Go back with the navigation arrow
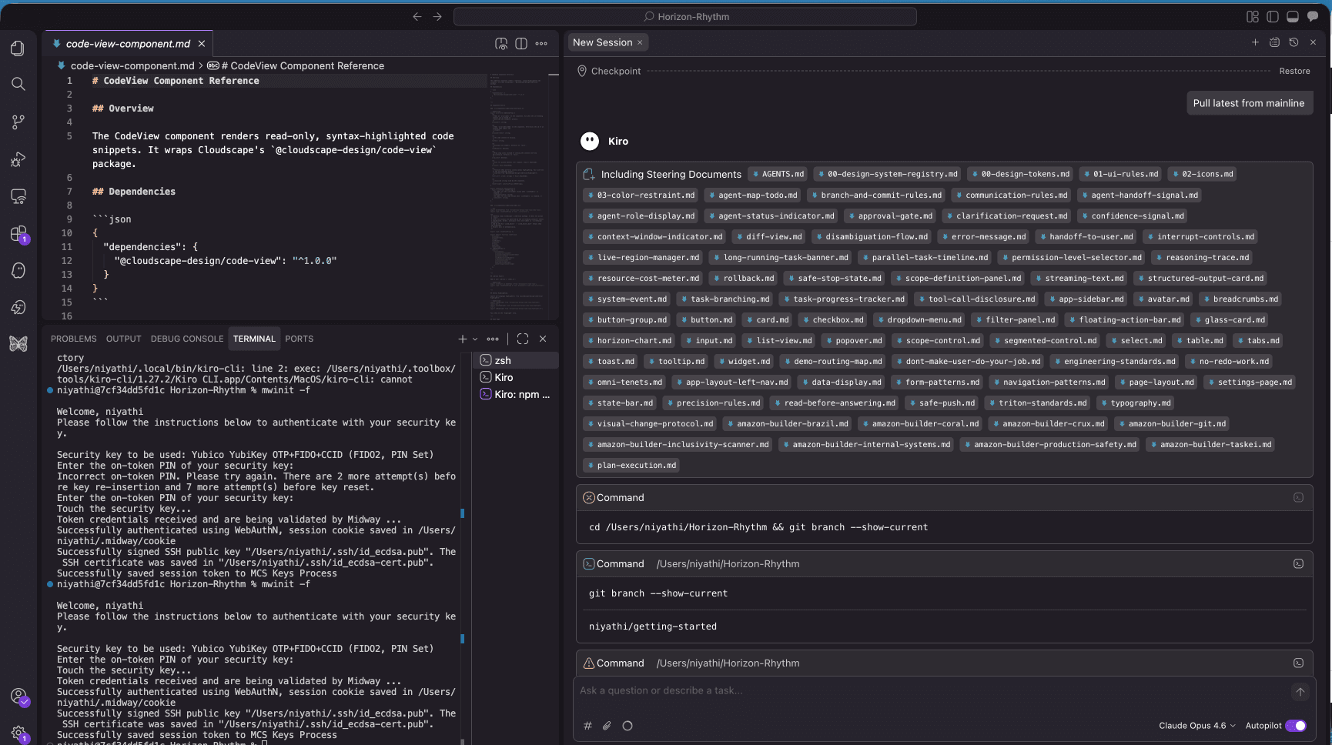This screenshot has height=745, width=1332. [x=417, y=16]
